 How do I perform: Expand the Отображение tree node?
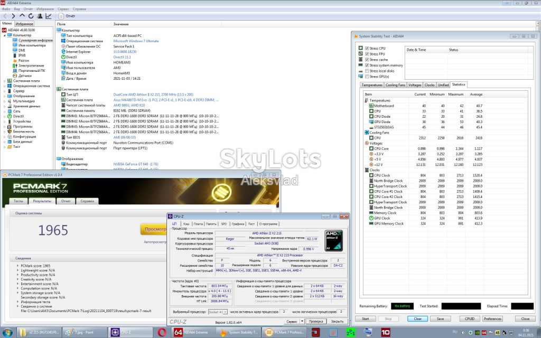coord(4,96)
